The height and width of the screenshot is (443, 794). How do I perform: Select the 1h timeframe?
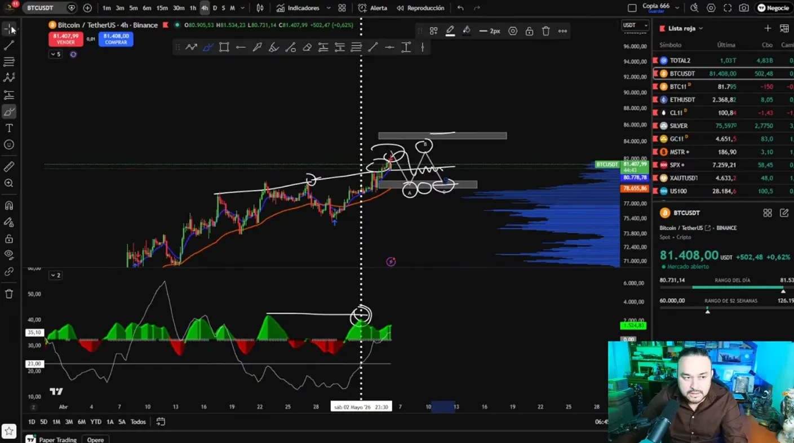(193, 8)
